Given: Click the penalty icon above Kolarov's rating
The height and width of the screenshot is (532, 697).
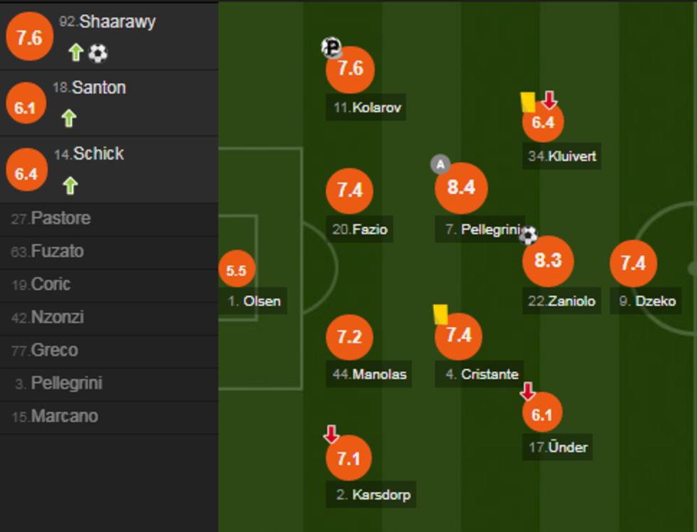Looking at the screenshot, I should pos(331,48).
